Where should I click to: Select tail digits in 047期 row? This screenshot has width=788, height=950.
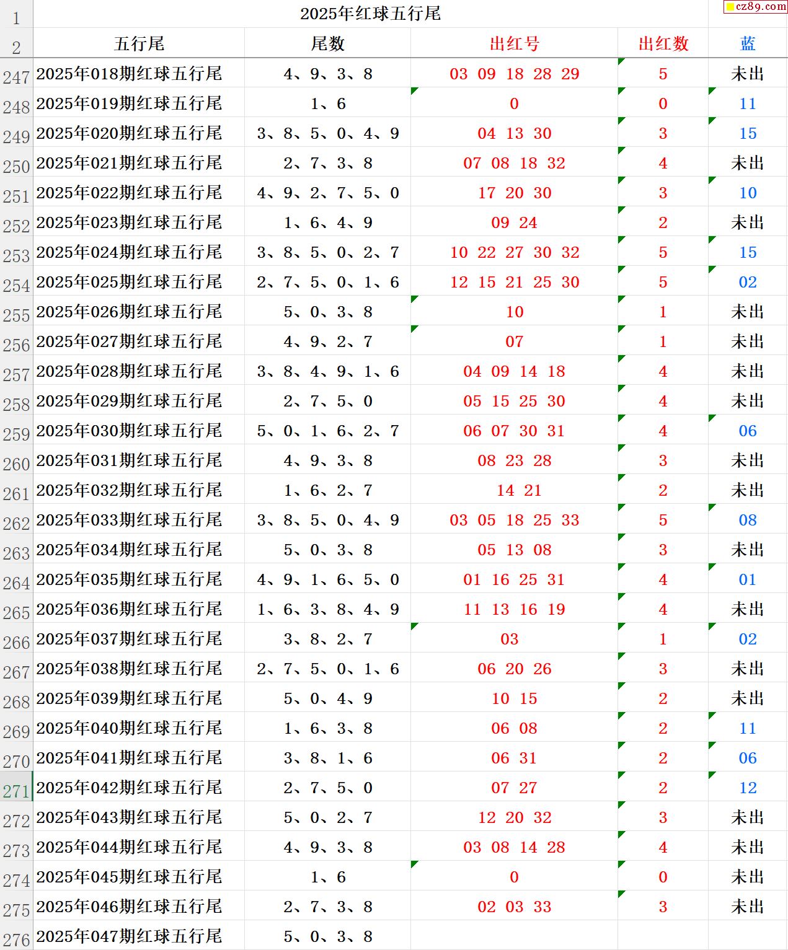coord(328,936)
